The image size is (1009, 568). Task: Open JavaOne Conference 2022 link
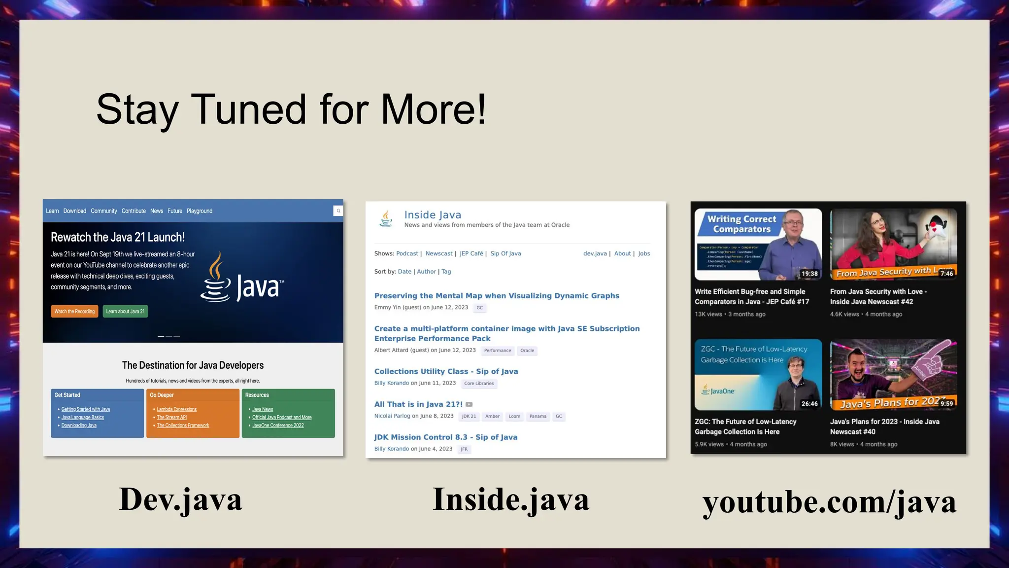[x=278, y=425]
